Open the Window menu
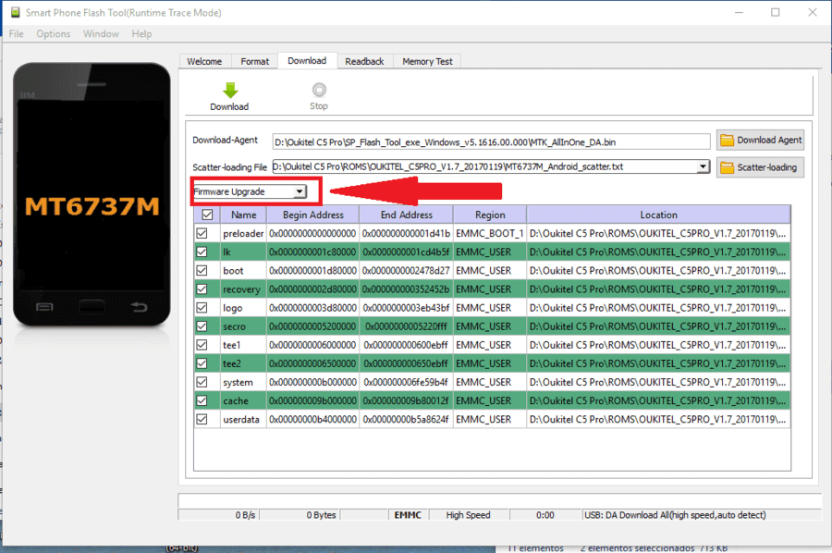 tap(101, 34)
